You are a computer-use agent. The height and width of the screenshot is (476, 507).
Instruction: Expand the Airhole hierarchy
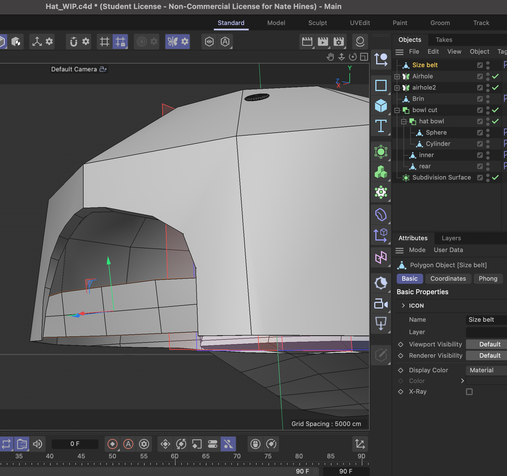coord(397,76)
